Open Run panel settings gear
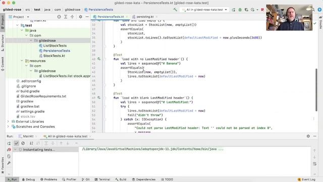The width and height of the screenshot is (323, 182). pyautogui.click(x=308, y=136)
